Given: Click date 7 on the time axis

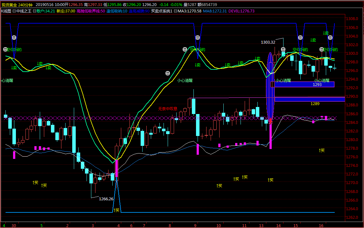Looking at the screenshot, I should click(144, 225).
